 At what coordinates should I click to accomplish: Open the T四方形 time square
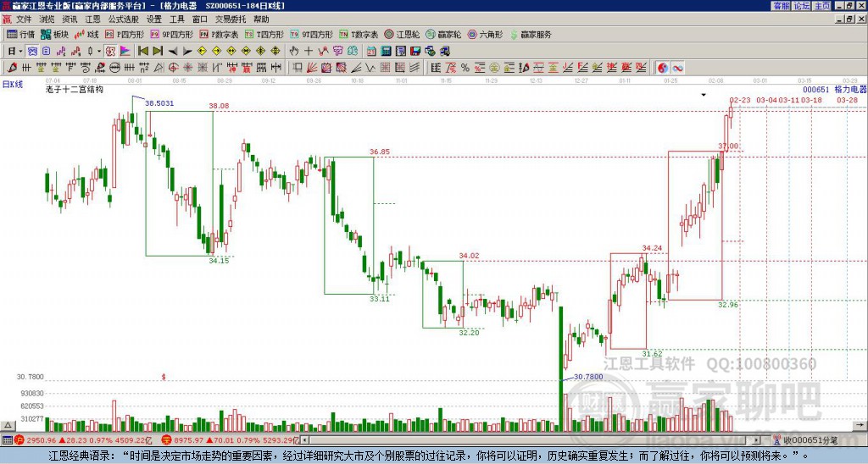(264, 34)
